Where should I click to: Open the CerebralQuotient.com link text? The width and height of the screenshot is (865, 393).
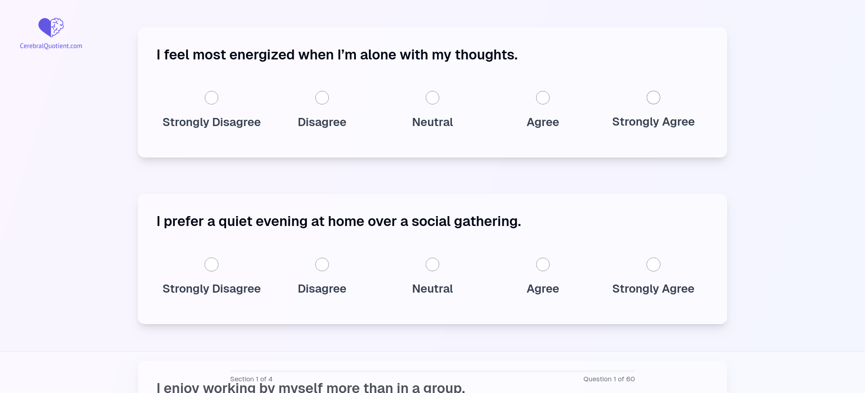pyautogui.click(x=51, y=46)
